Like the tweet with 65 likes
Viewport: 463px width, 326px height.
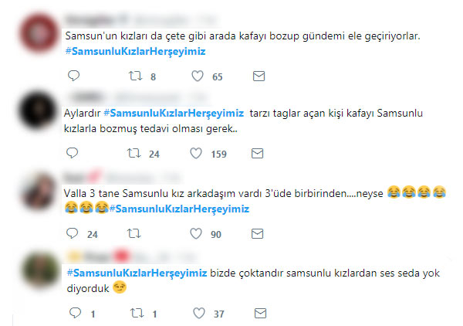pyautogui.click(x=198, y=76)
